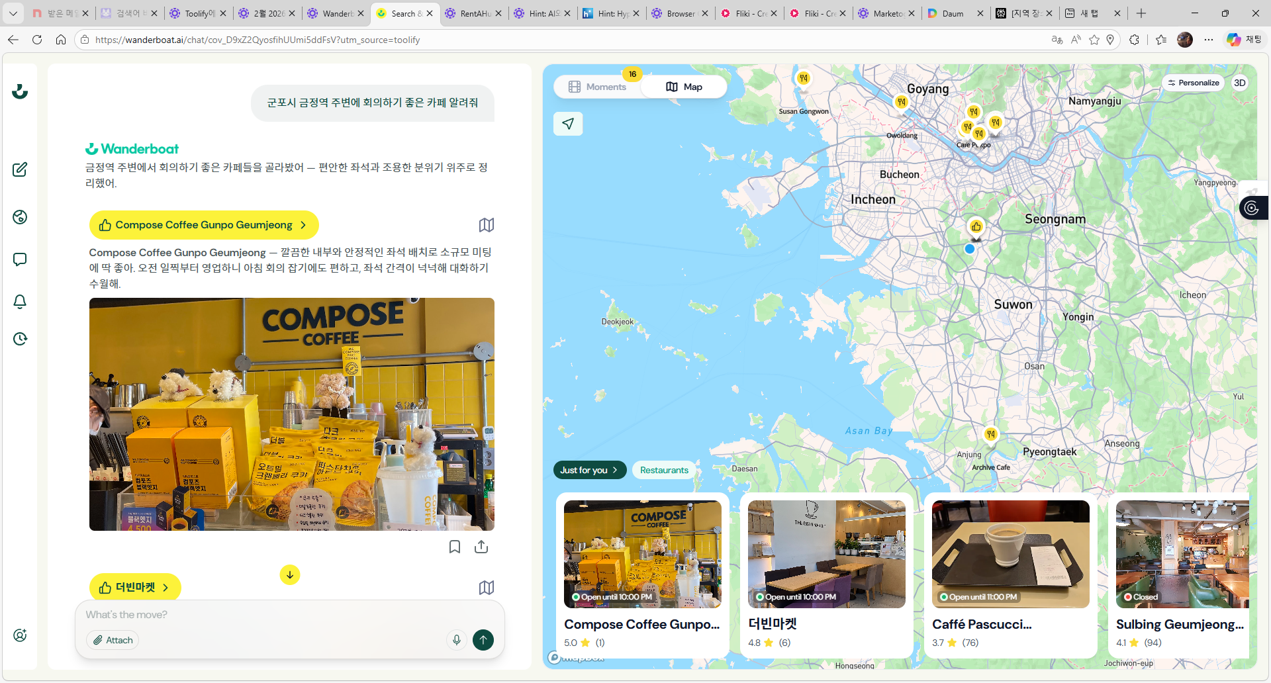1271x683 pixels.
Task: Open the profile icon at sidebar bottom
Action: pyautogui.click(x=20, y=635)
